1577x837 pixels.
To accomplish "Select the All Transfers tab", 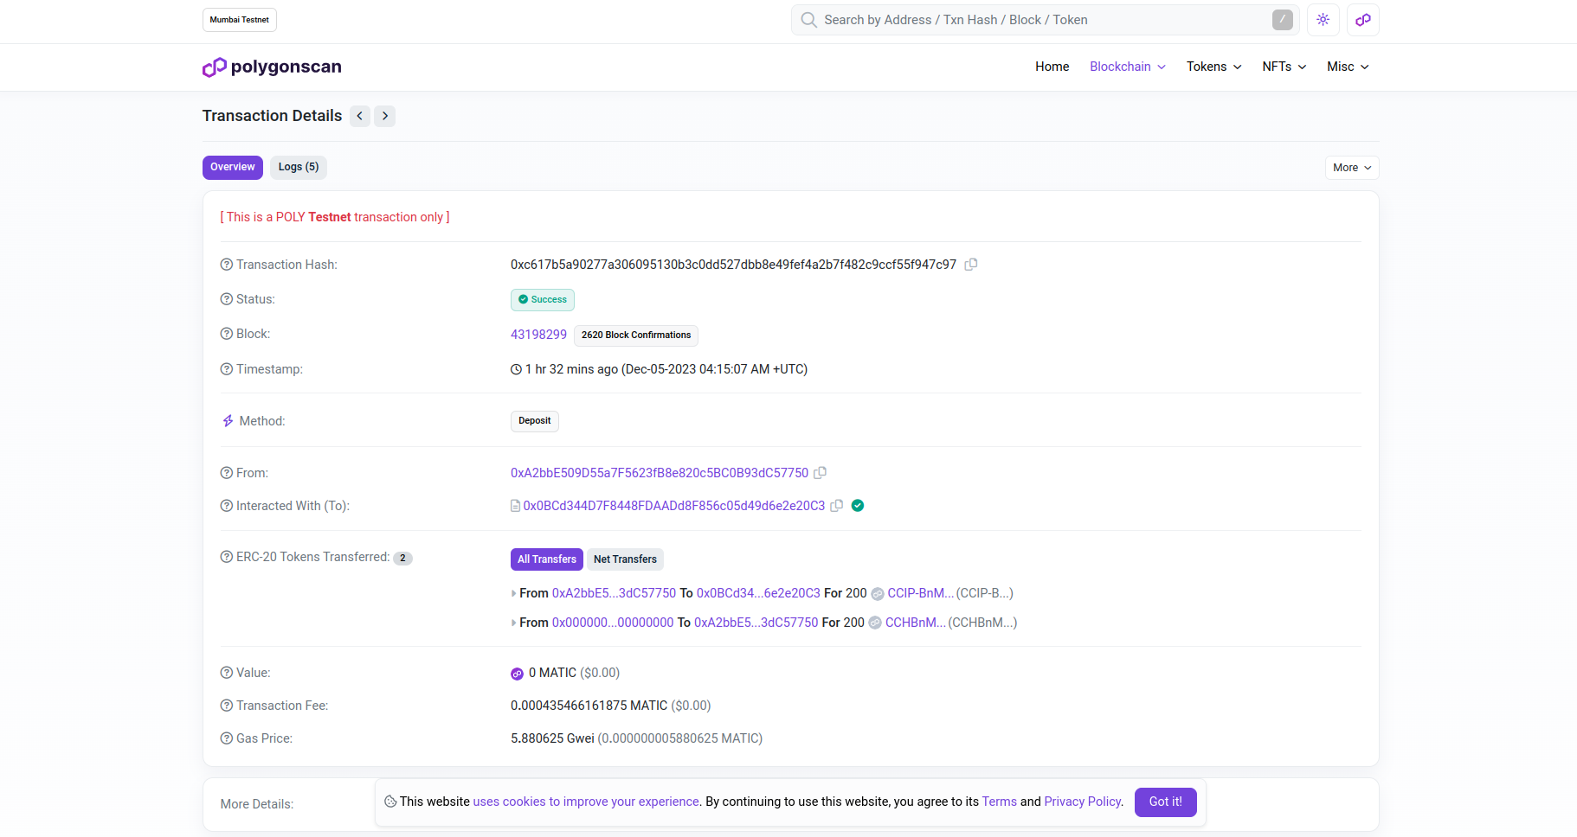I will 547,559.
